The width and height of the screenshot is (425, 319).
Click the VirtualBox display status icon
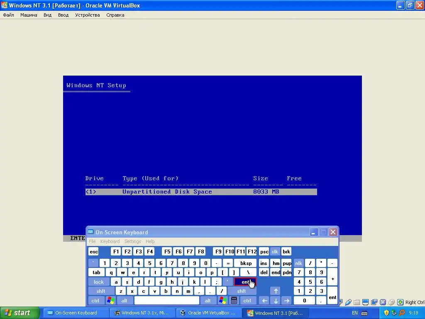click(365, 302)
